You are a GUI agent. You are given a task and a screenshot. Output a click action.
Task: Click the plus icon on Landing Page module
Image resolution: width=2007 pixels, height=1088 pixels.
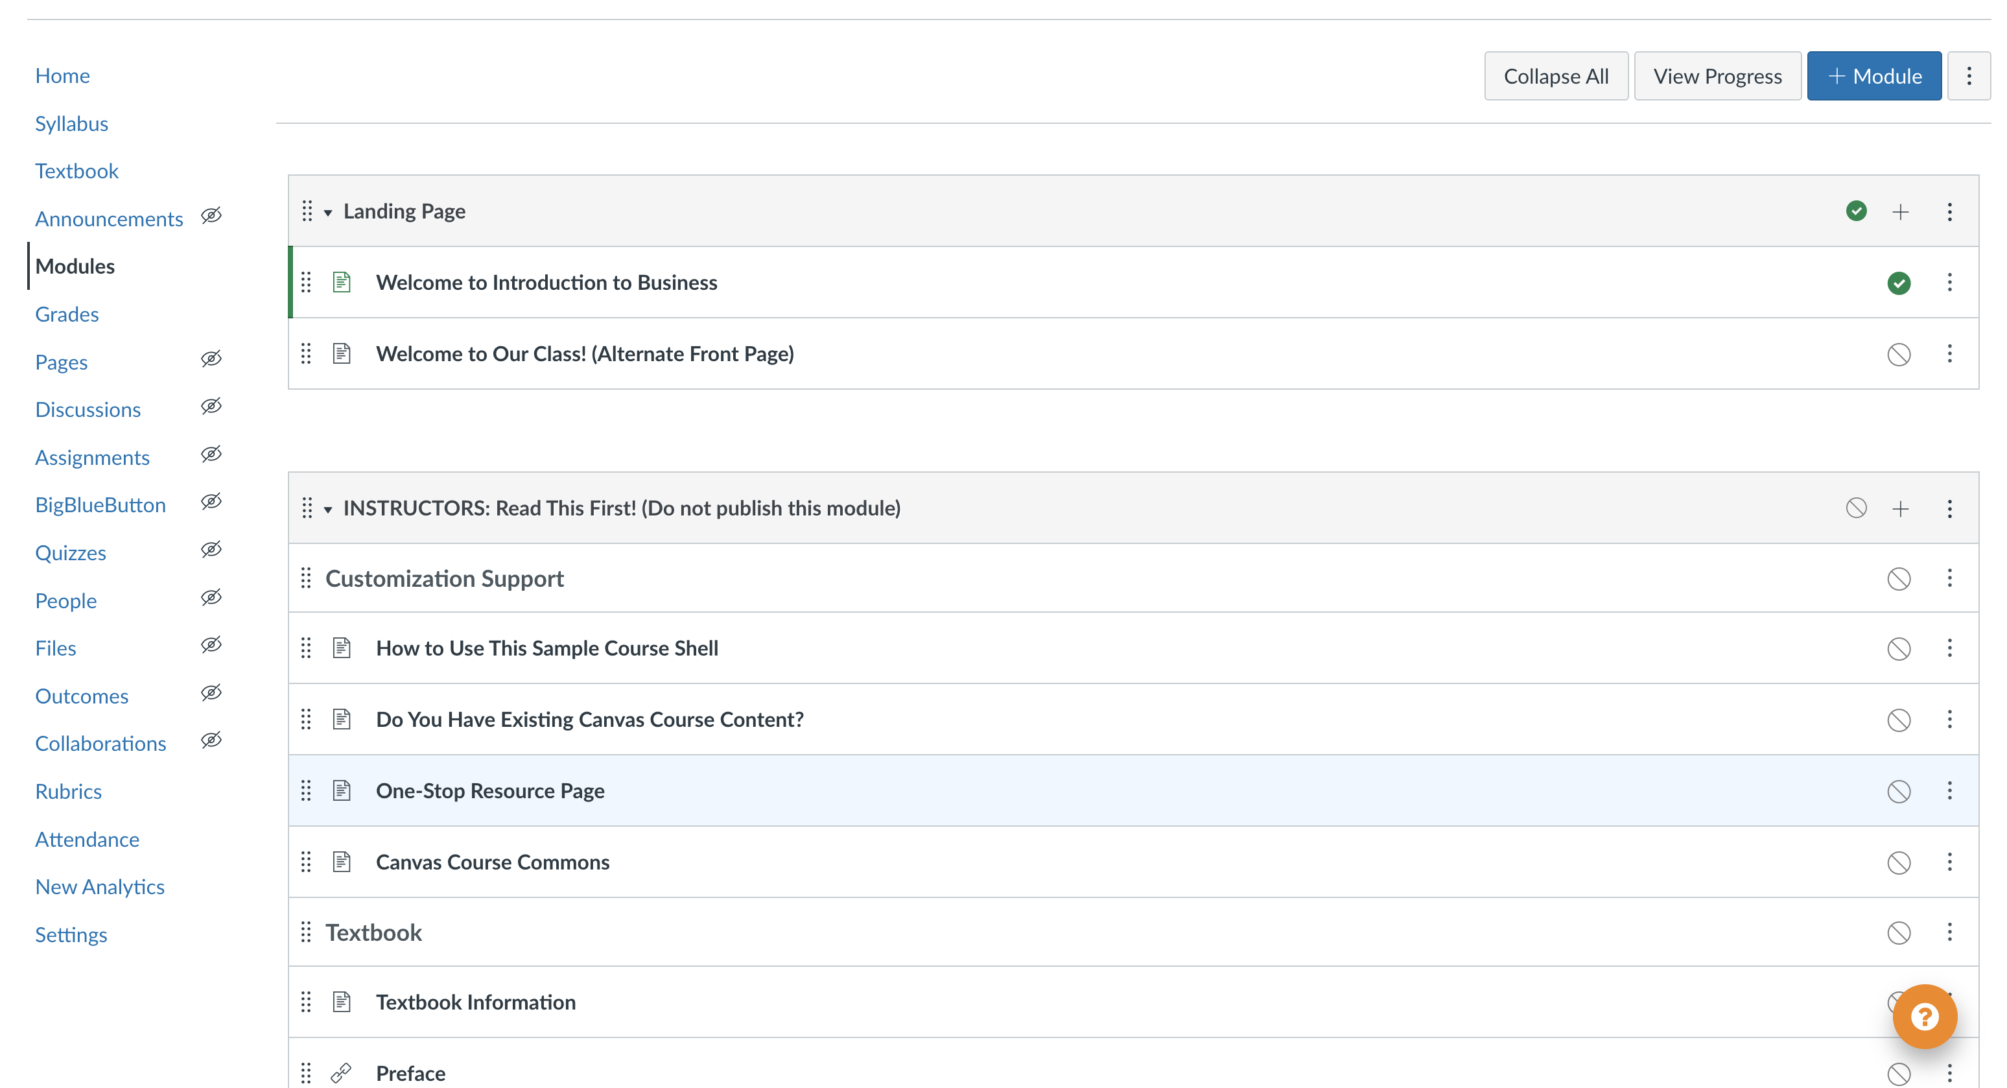[x=1900, y=211]
